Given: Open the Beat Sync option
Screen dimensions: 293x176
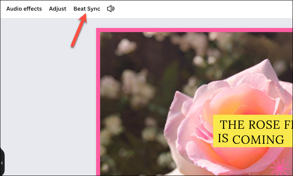Looking at the screenshot, I should coord(87,9).
